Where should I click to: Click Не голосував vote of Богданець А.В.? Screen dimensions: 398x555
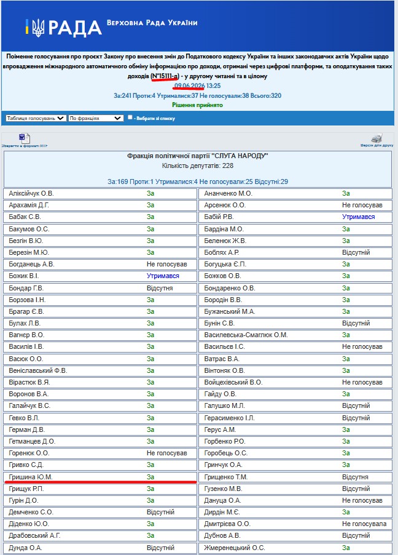click(x=167, y=265)
